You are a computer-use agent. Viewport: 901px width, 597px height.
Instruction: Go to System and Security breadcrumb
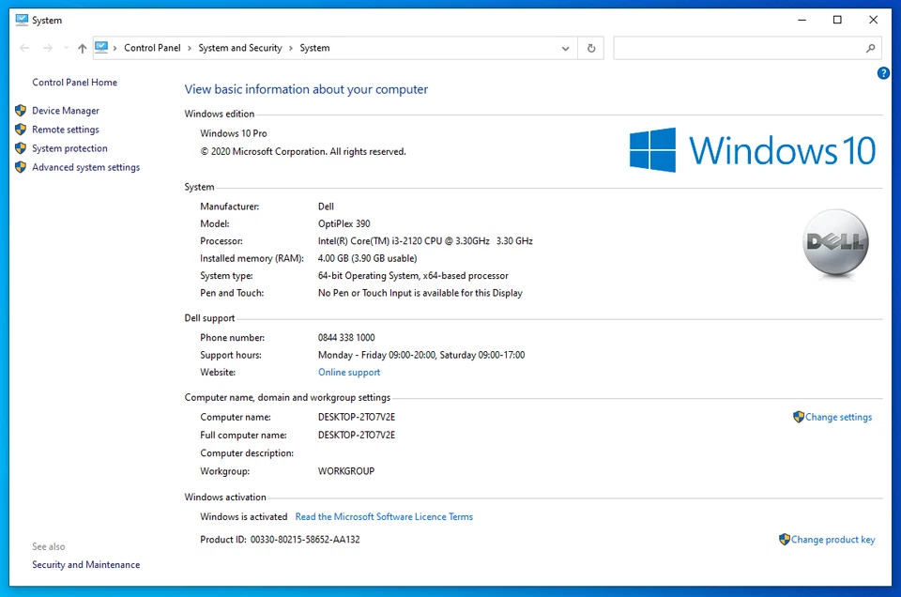pos(240,48)
